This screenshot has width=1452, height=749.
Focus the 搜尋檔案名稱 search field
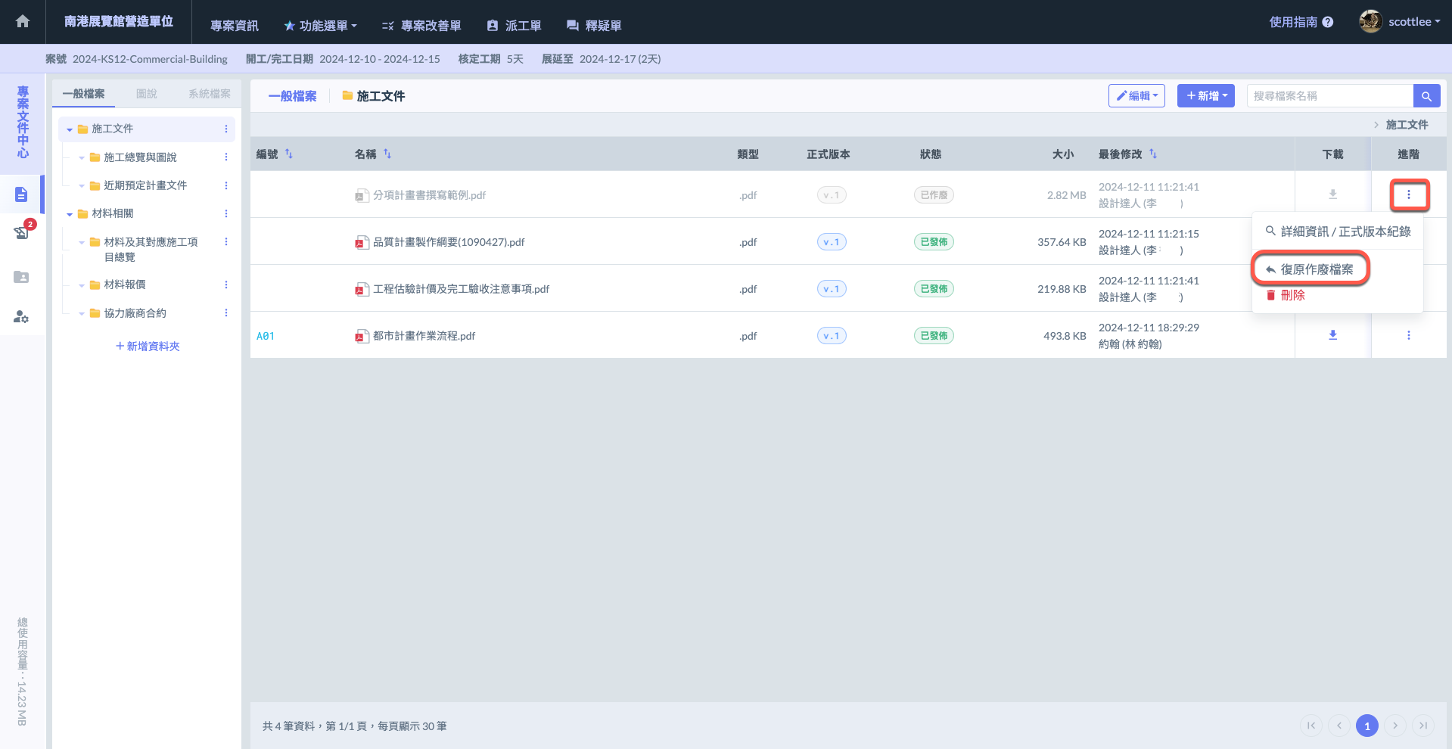coord(1329,96)
